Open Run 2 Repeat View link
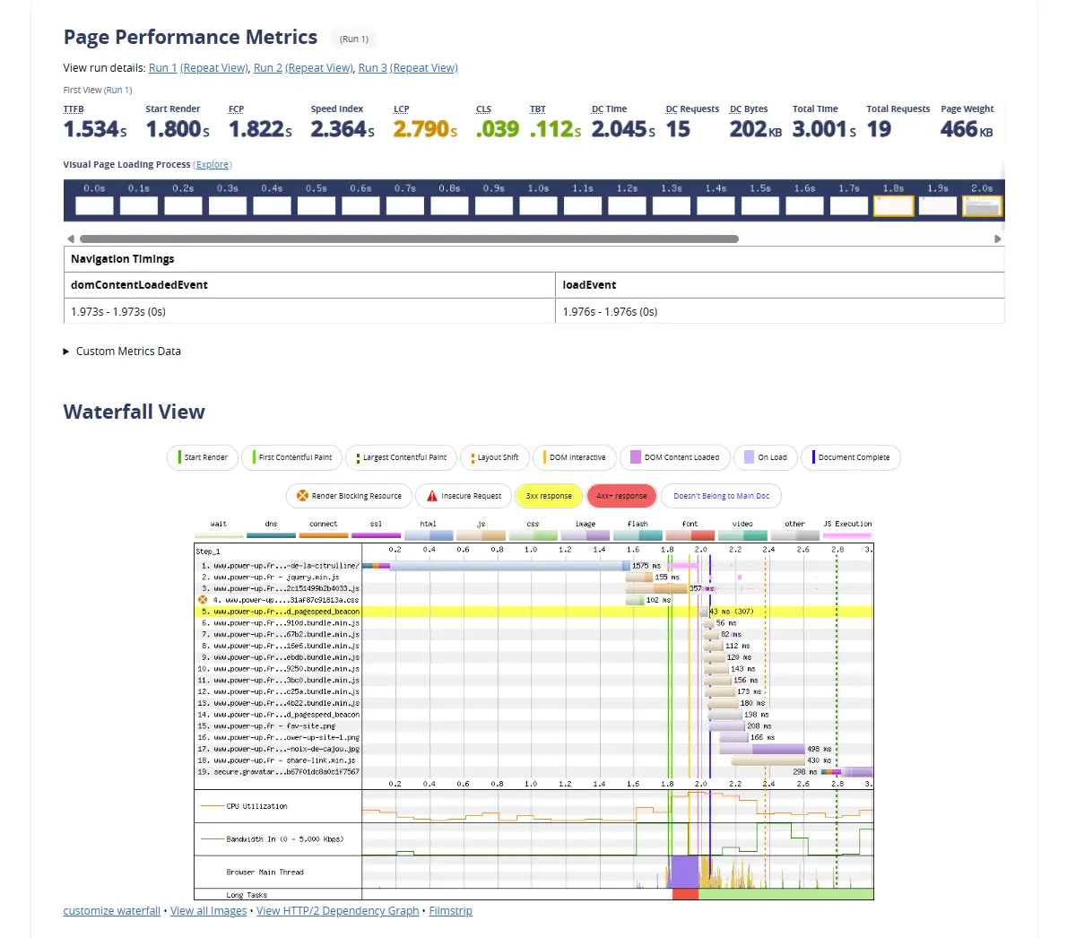The width and height of the screenshot is (1067, 938). [319, 68]
